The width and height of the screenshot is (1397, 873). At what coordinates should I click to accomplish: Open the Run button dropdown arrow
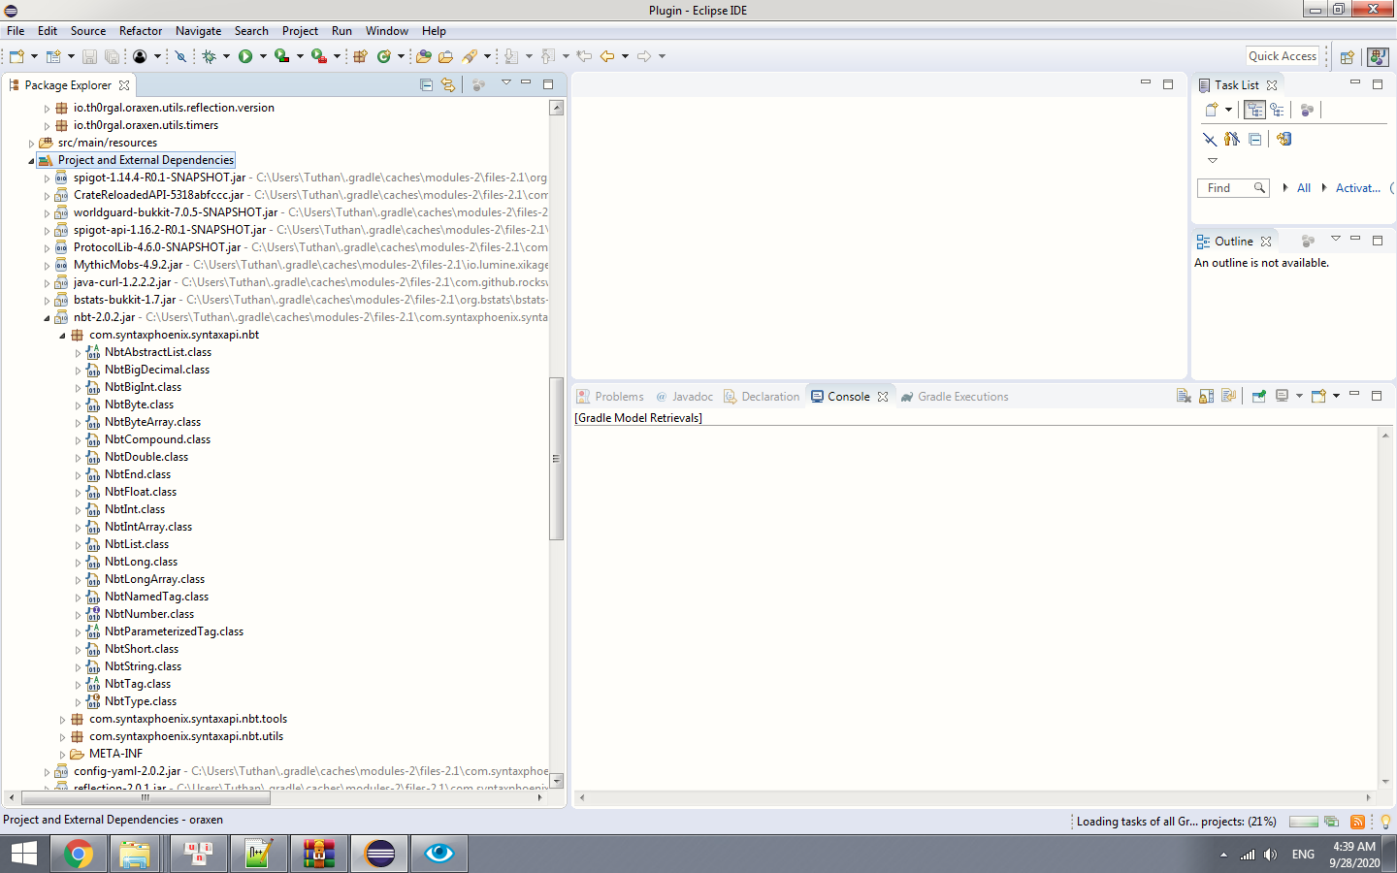click(x=263, y=56)
